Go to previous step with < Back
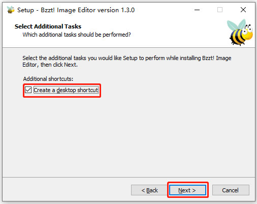This screenshot has height=204, width=257. 149,190
